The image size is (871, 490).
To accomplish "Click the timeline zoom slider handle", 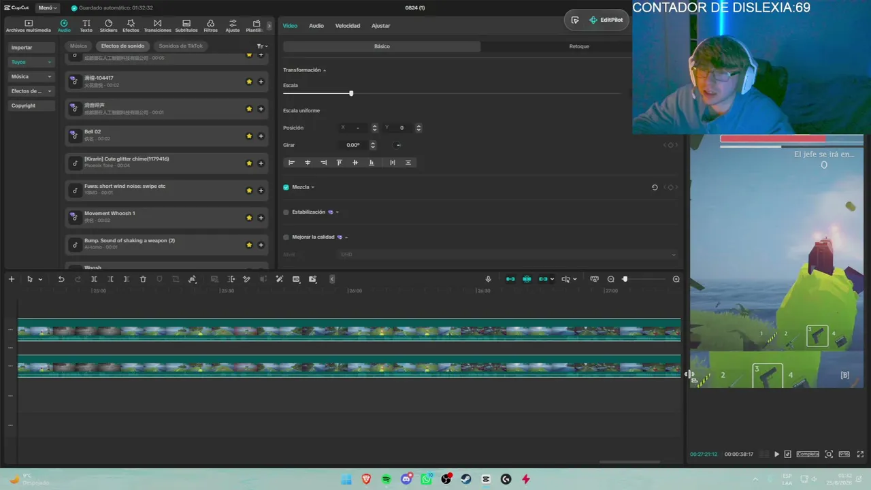I will coord(625,279).
